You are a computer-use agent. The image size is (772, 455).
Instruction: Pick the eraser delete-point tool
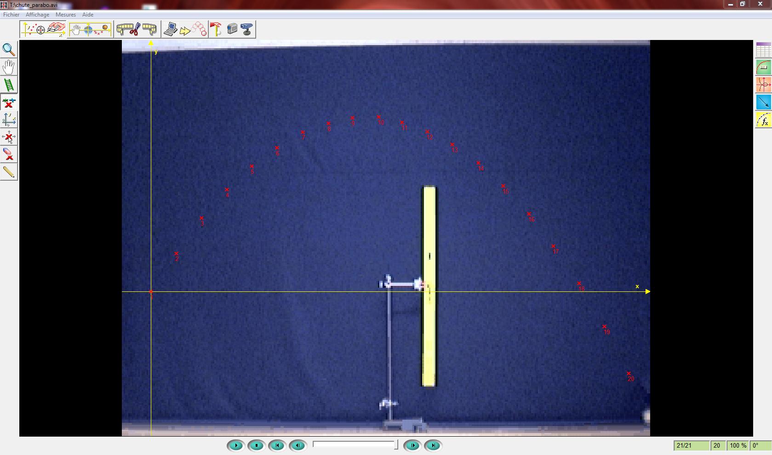coord(9,154)
